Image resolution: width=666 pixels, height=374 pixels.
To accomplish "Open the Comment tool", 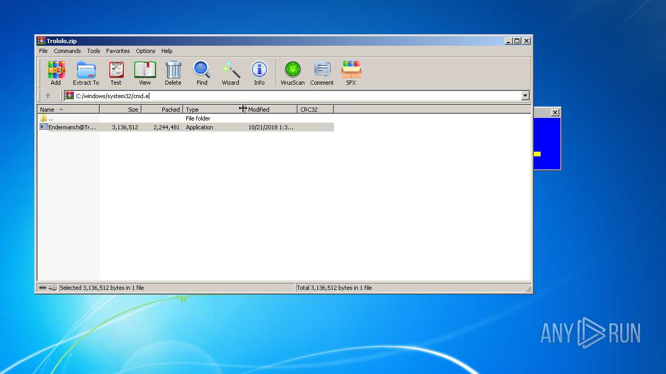I will coord(322,73).
